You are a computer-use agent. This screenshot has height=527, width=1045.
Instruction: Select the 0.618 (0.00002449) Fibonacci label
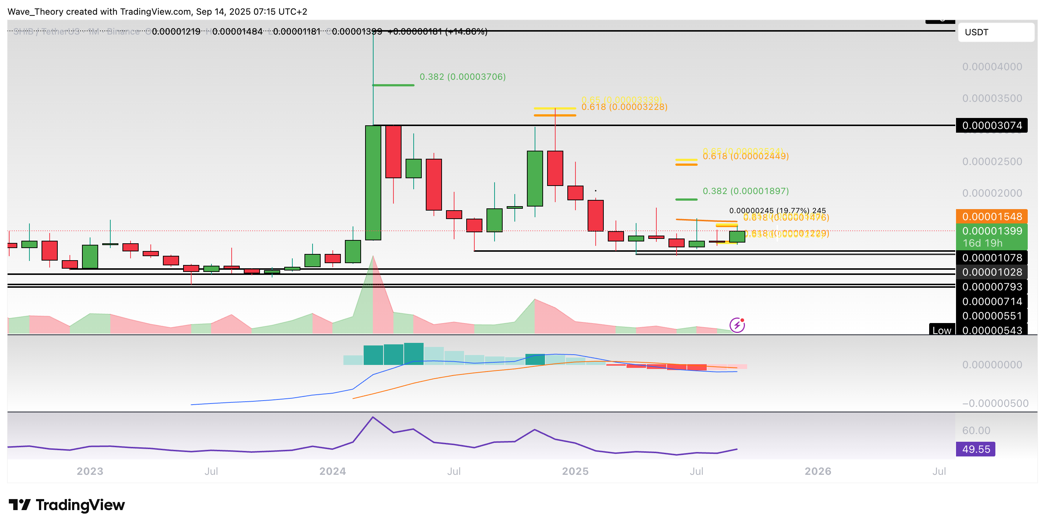(745, 157)
